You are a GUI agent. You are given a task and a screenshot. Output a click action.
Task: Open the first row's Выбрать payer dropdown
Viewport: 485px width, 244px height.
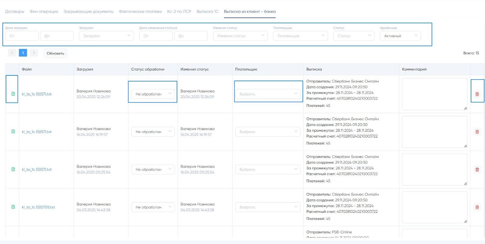pyautogui.click(x=268, y=94)
